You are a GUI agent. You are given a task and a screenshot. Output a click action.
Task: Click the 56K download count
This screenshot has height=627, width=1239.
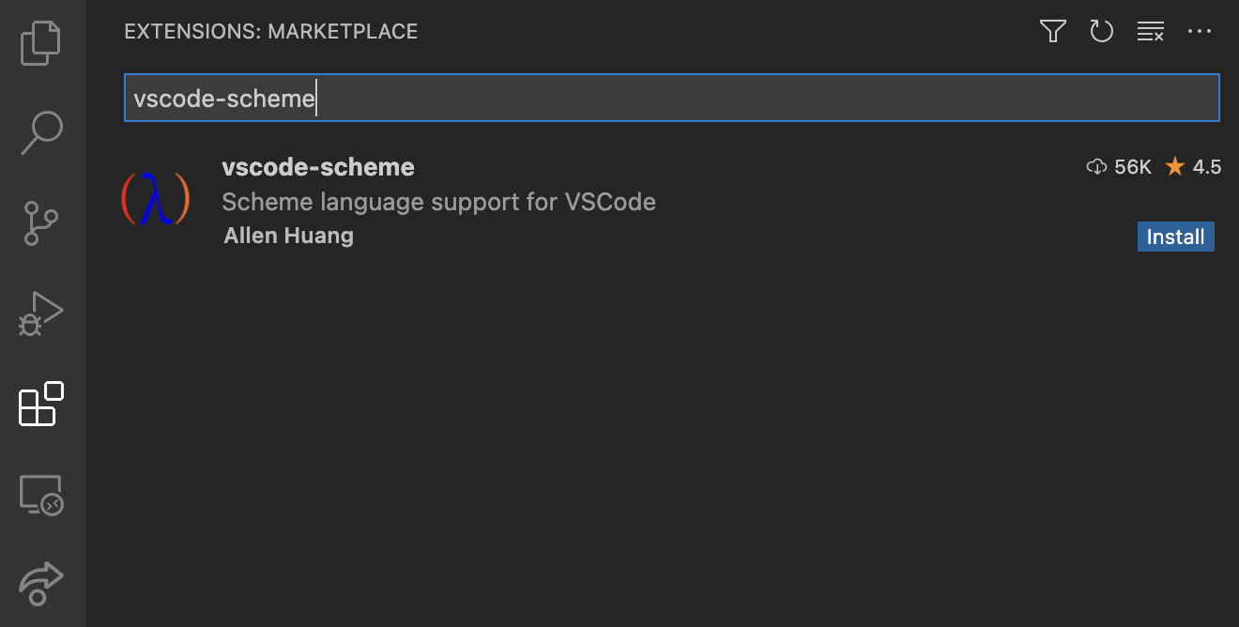pos(1120,167)
